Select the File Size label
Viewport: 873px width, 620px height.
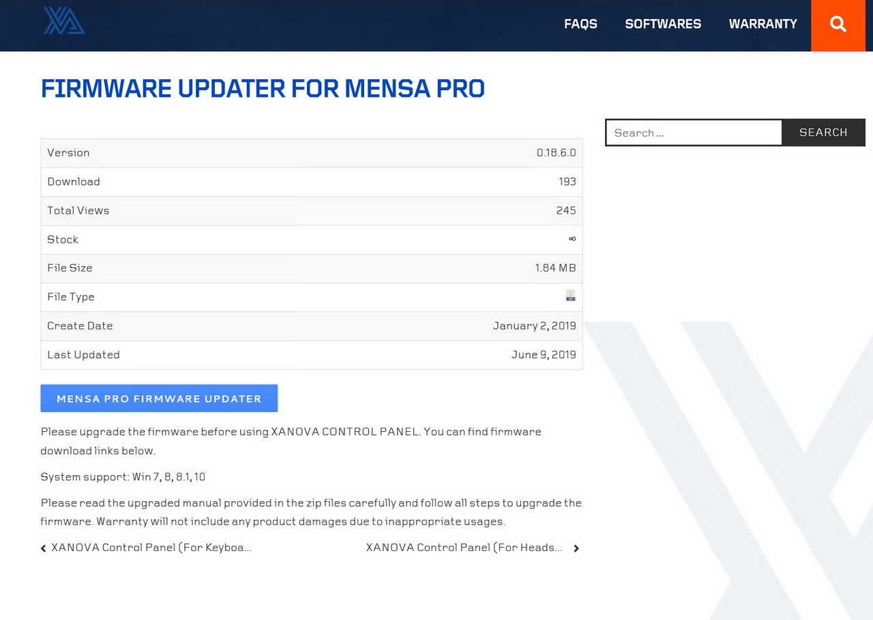coord(70,268)
